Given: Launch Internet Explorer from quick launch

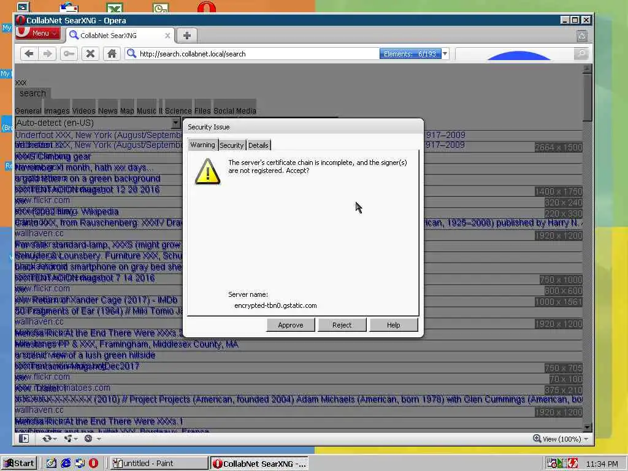Looking at the screenshot, I should (x=66, y=464).
